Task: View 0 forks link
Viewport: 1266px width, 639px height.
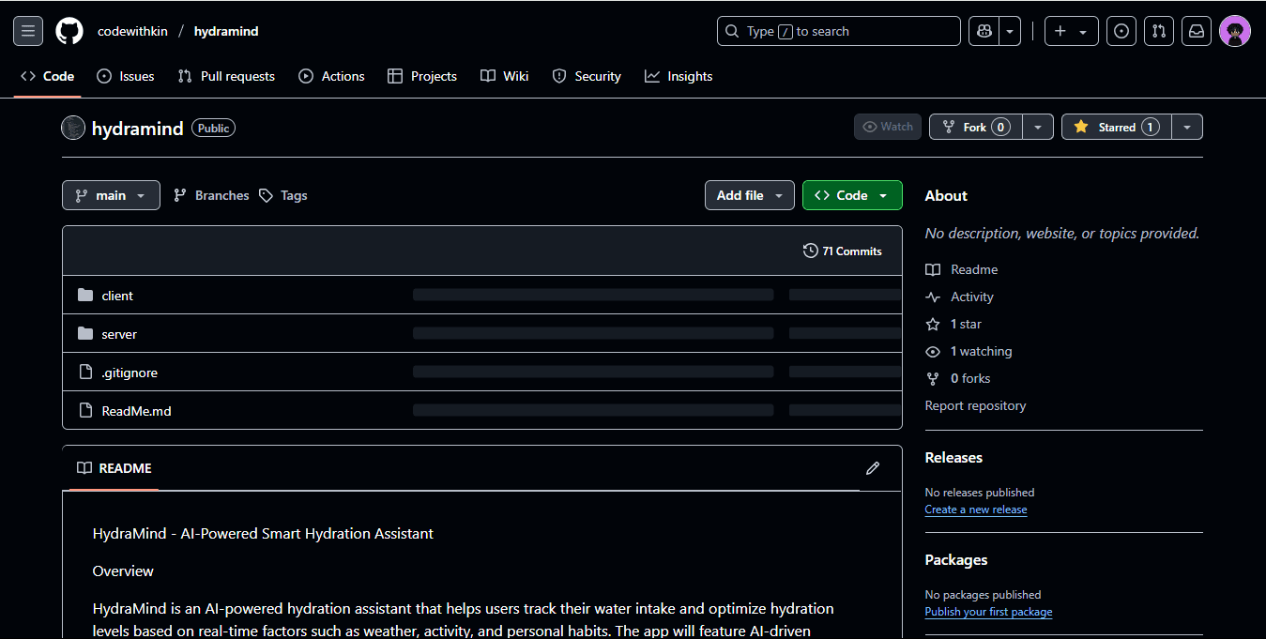Action: click(958, 378)
